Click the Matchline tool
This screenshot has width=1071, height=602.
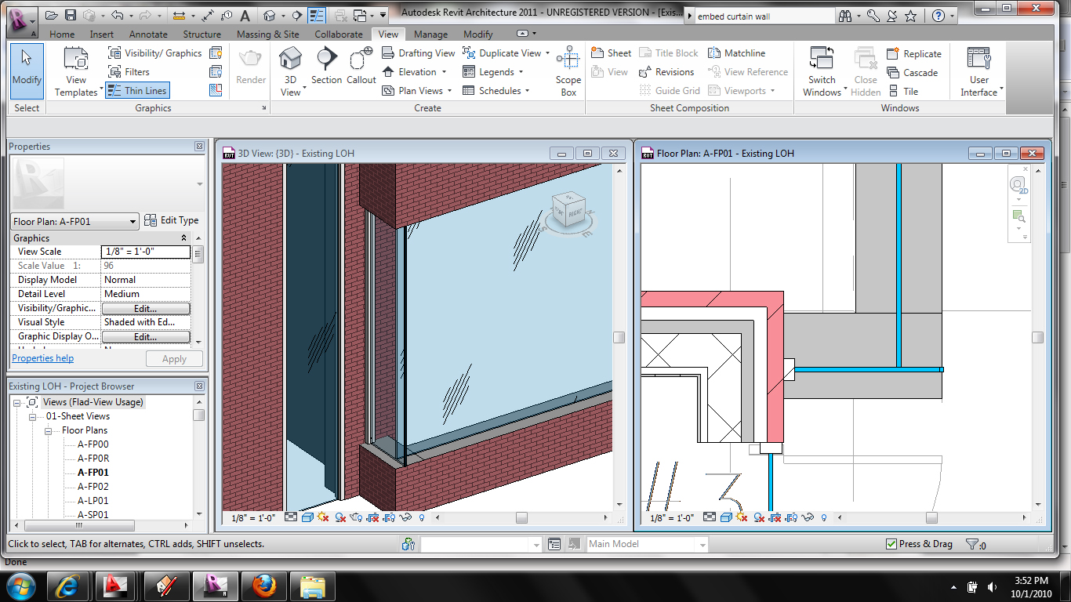point(736,53)
